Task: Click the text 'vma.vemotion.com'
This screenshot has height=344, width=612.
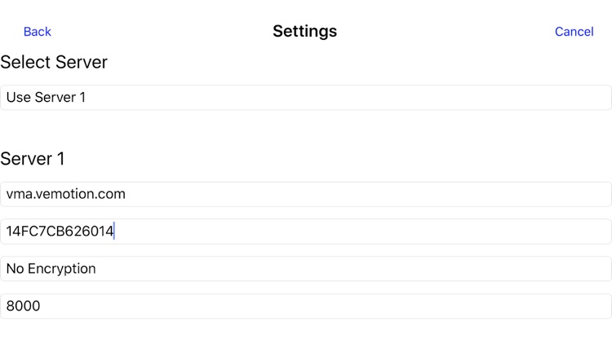Action: [65, 194]
